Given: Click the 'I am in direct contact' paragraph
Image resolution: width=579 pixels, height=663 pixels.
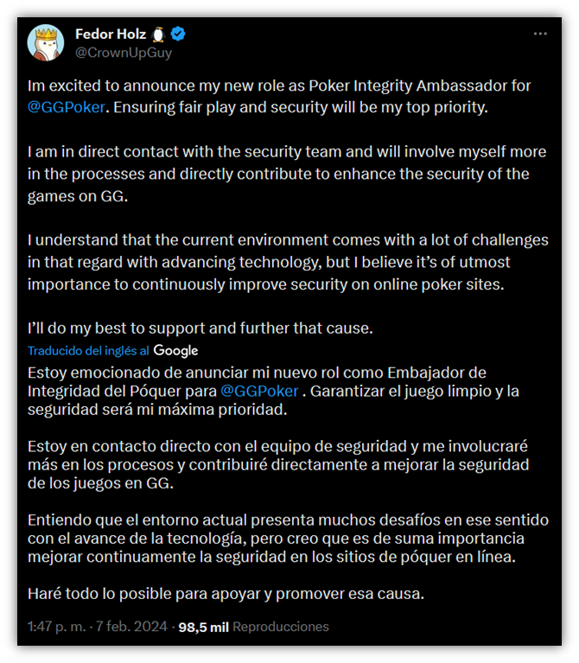Looking at the screenshot, I should pyautogui.click(x=287, y=174).
